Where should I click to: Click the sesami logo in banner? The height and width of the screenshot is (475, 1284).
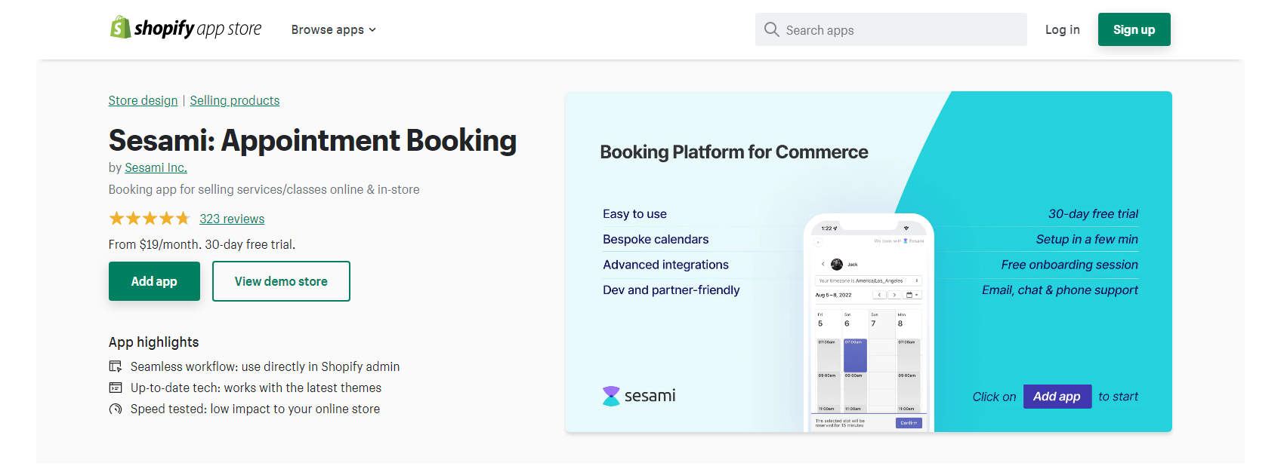pyautogui.click(x=639, y=396)
